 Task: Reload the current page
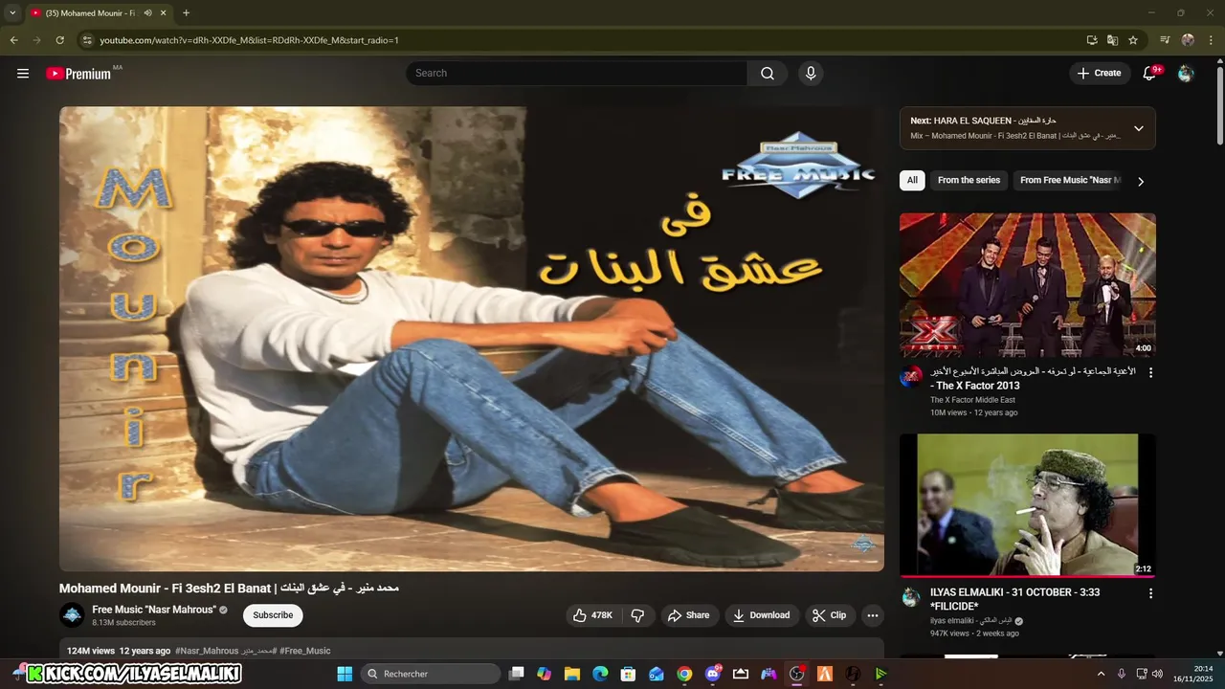[59, 40]
